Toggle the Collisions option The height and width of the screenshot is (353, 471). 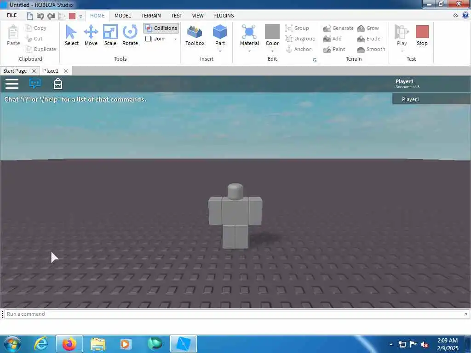(161, 28)
